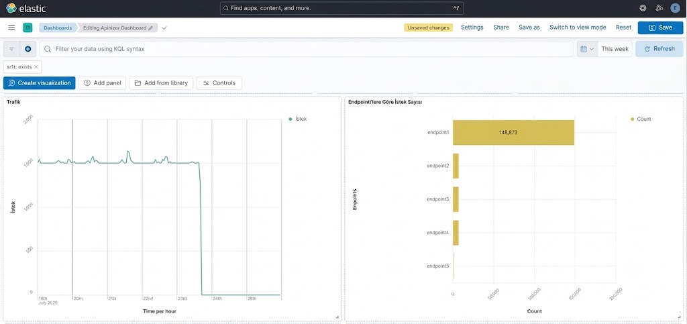This screenshot has width=687, height=324.
Task: Open the hamburger navigation menu
Action: pos(12,28)
